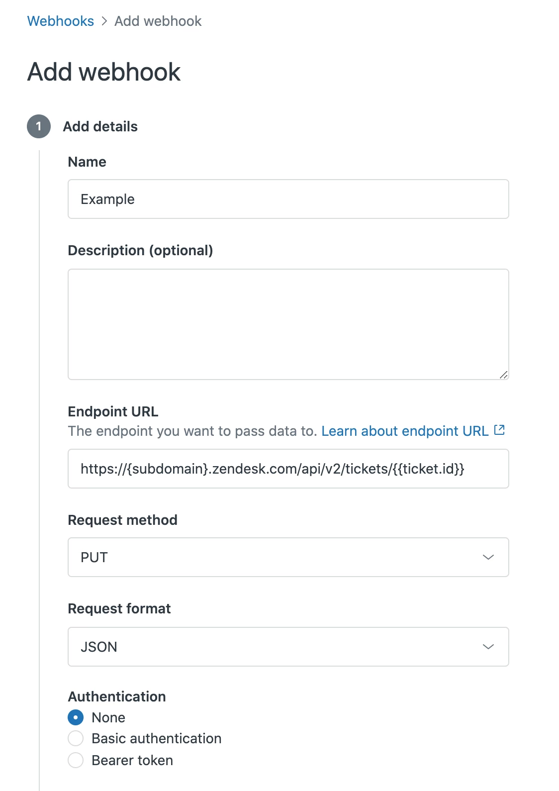Click the Name field label
This screenshot has height=791, width=559.
87,162
